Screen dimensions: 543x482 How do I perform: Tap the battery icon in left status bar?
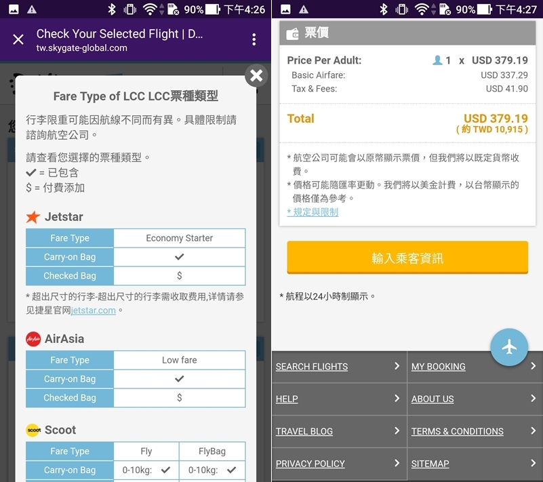[213, 9]
